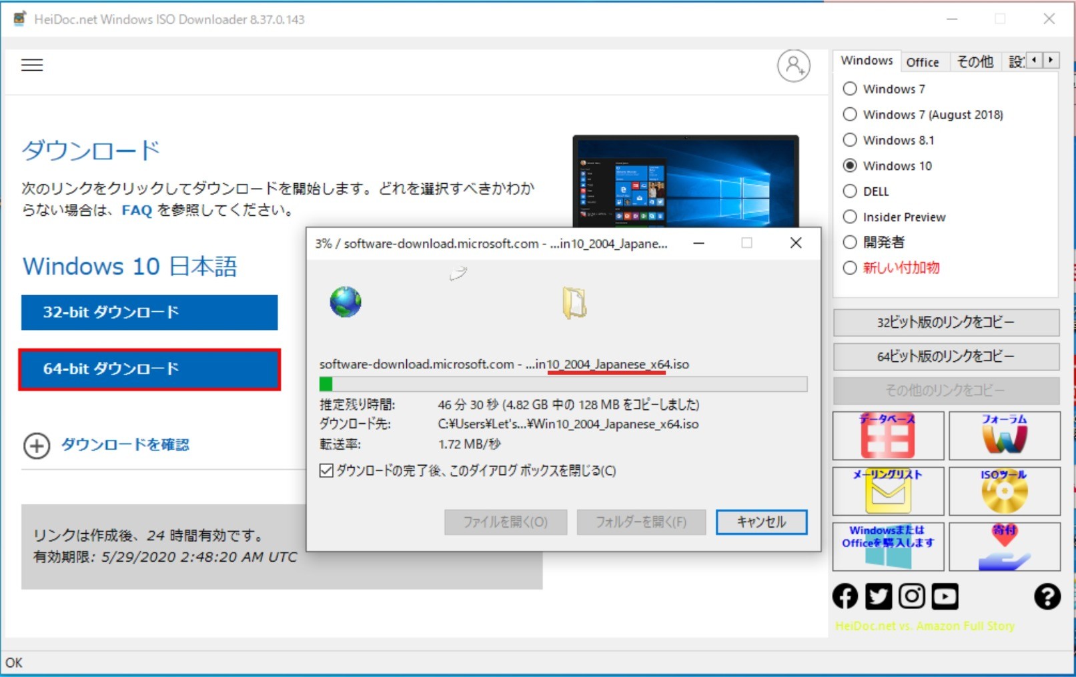Click the globe icon in download dialog
The image size is (1076, 677).
coord(346,302)
